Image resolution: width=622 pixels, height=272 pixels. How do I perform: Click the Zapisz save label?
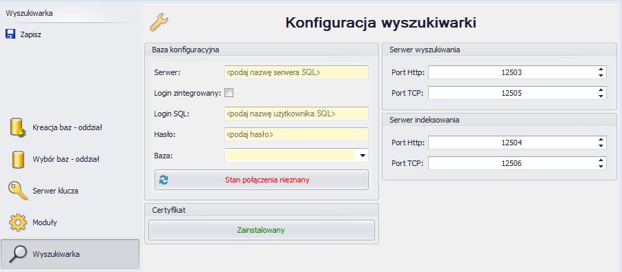point(30,34)
